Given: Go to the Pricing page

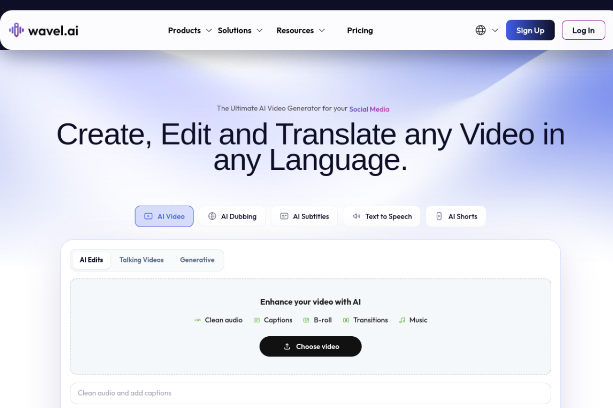Looking at the screenshot, I should (x=360, y=30).
